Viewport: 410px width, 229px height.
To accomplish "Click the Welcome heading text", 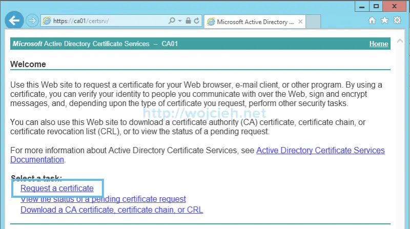I will pos(28,65).
